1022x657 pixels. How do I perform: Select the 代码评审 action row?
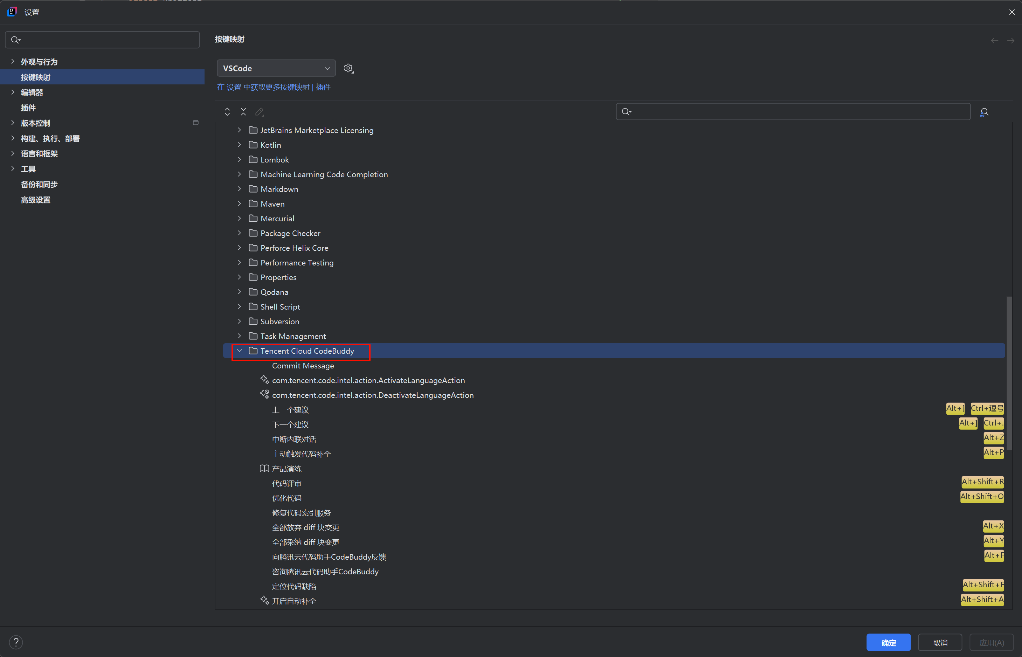pyautogui.click(x=286, y=483)
